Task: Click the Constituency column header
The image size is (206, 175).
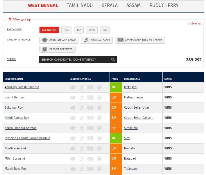Action: 142,77
